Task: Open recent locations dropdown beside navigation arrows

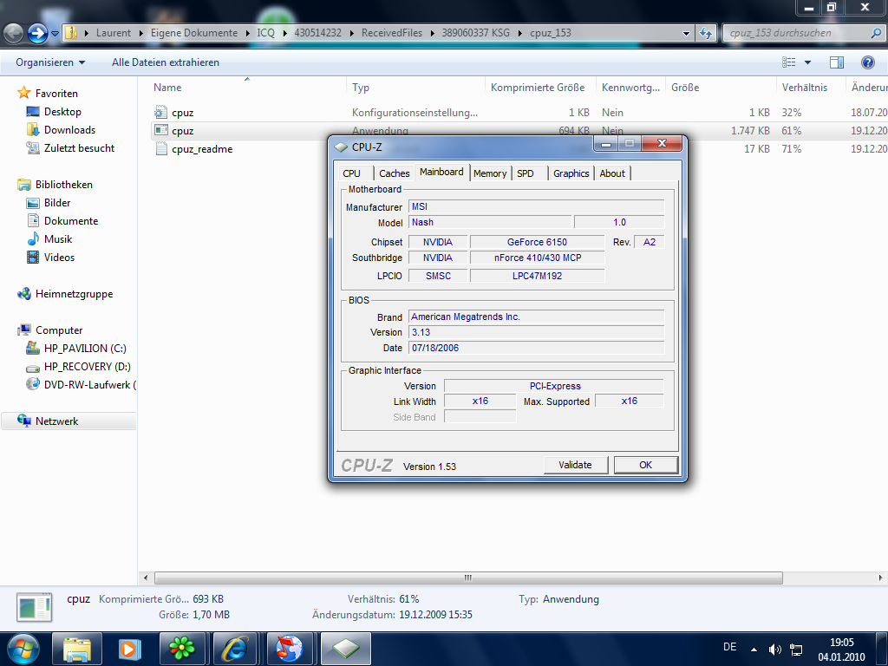Action: 55,34
